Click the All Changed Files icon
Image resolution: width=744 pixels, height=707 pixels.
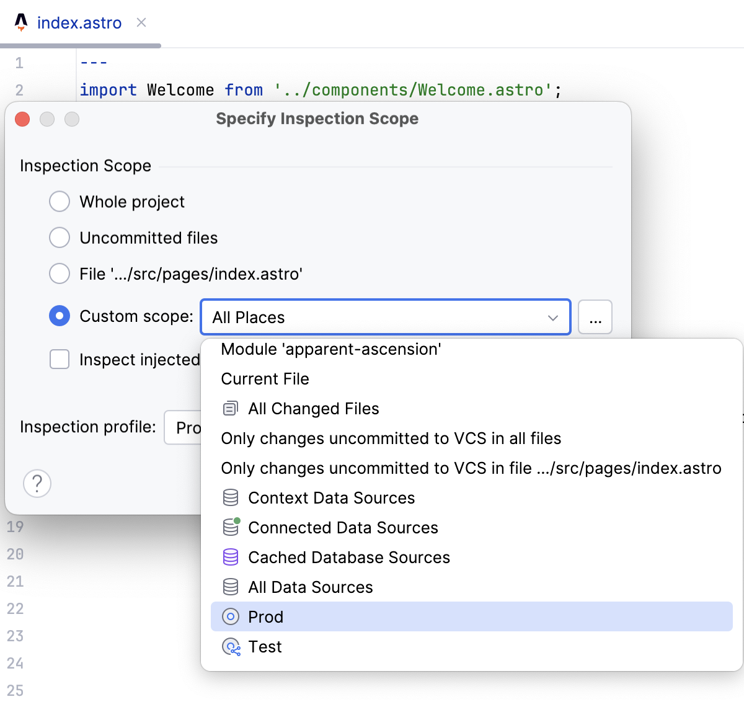pyautogui.click(x=231, y=409)
